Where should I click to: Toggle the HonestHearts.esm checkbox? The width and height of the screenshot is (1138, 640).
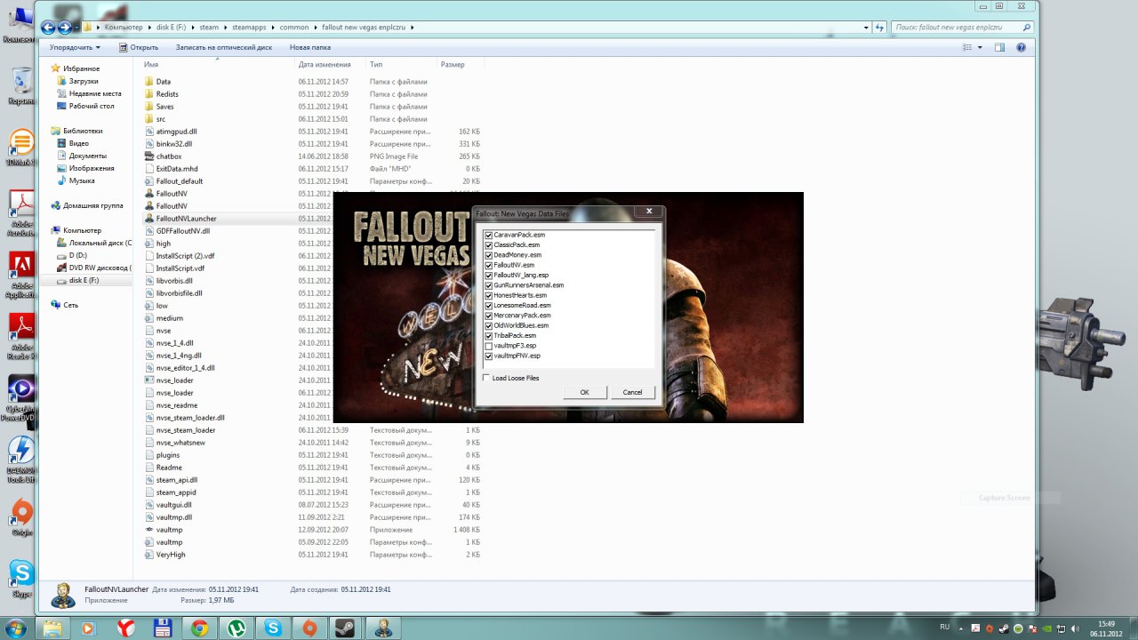tap(489, 295)
